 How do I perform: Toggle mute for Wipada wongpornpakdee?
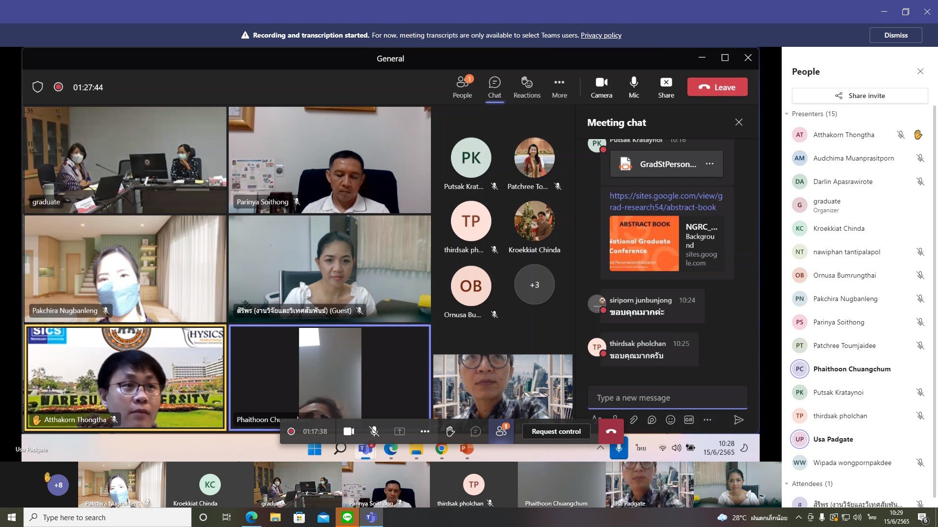pyautogui.click(x=920, y=463)
